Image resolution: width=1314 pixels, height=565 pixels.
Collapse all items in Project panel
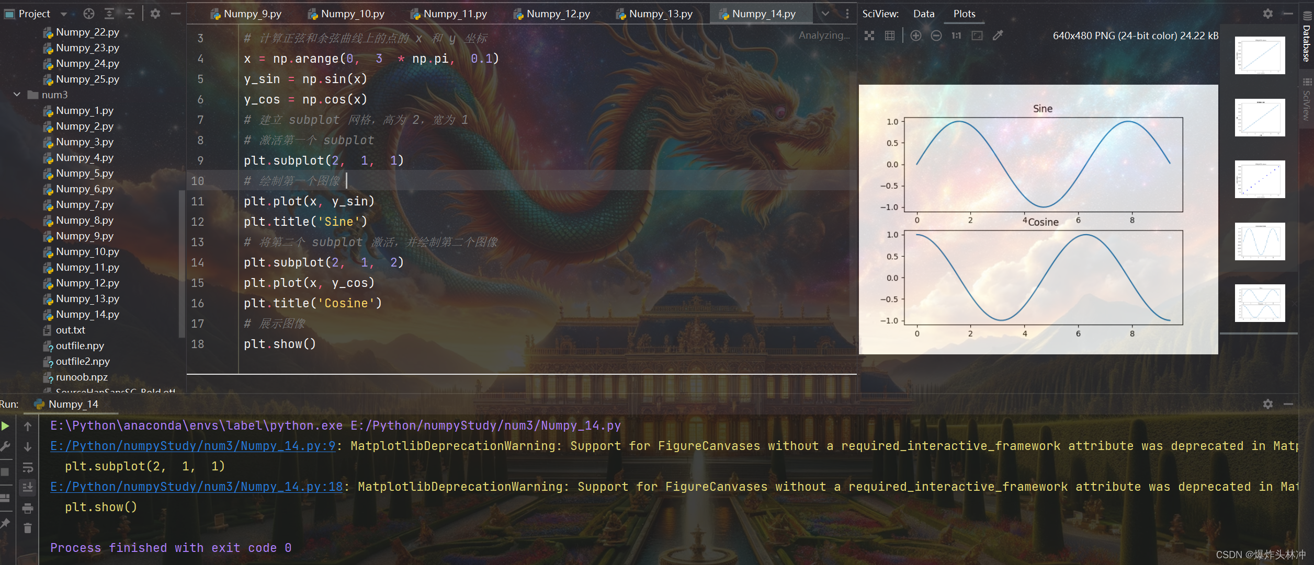(x=130, y=14)
